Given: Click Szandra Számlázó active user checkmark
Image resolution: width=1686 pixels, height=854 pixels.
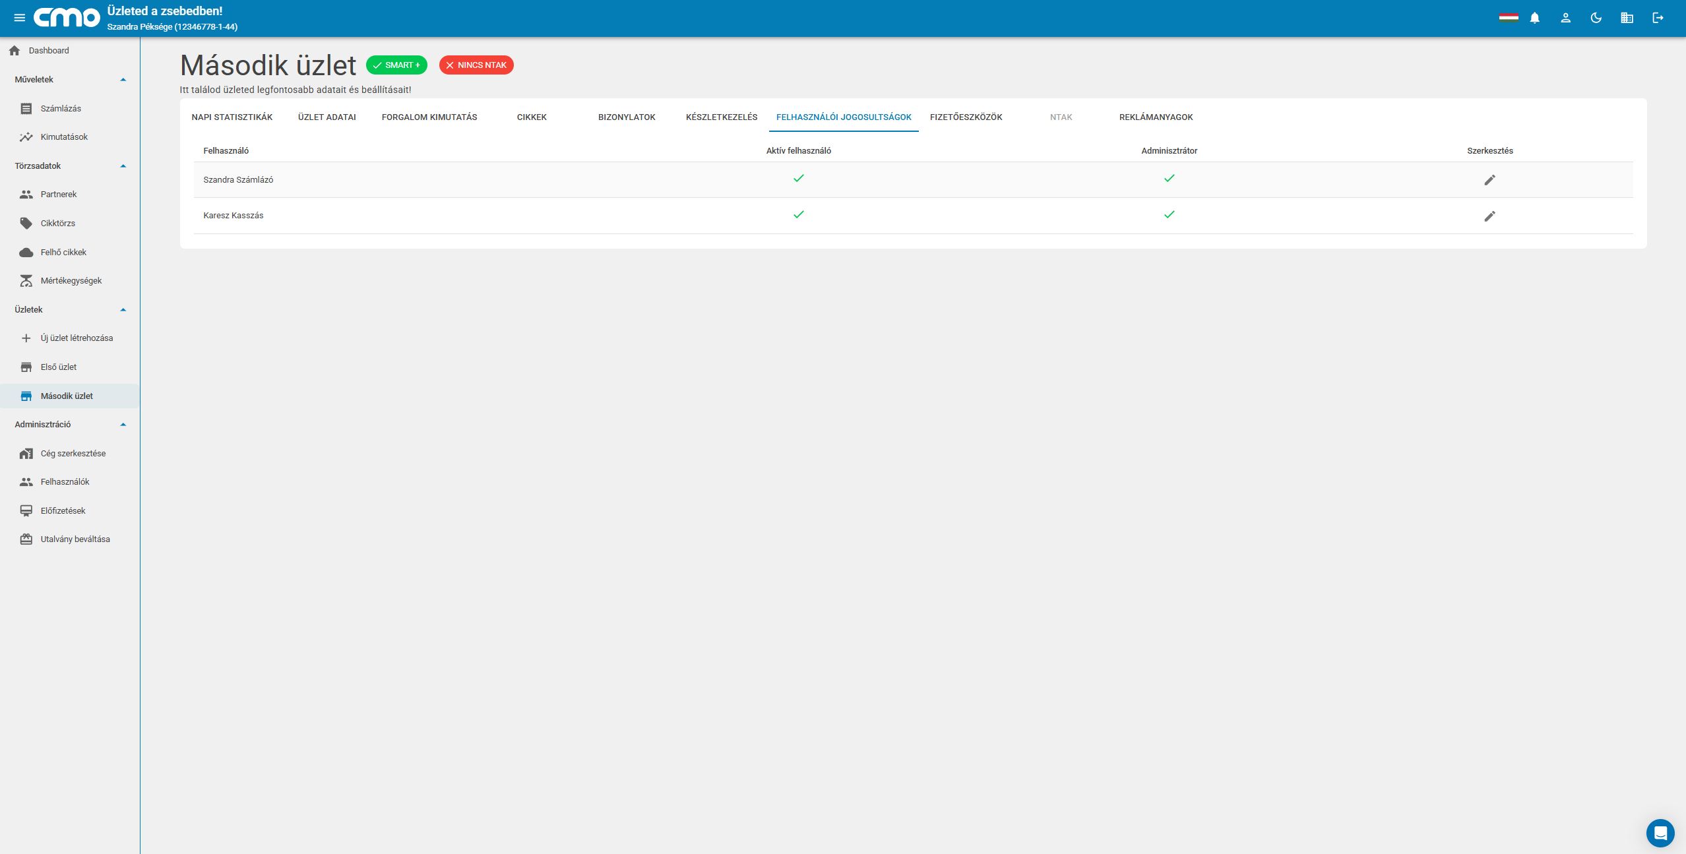Looking at the screenshot, I should coord(798,179).
